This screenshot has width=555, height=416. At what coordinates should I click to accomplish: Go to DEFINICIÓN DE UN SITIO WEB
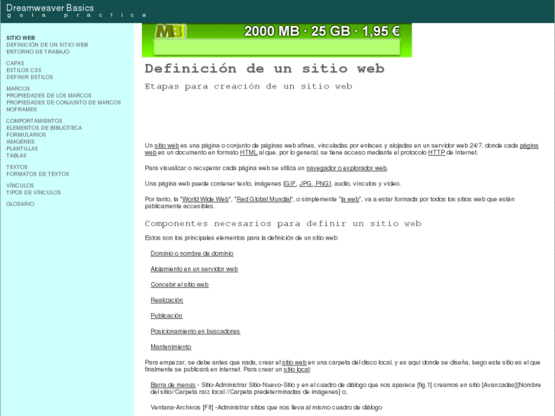coord(47,44)
